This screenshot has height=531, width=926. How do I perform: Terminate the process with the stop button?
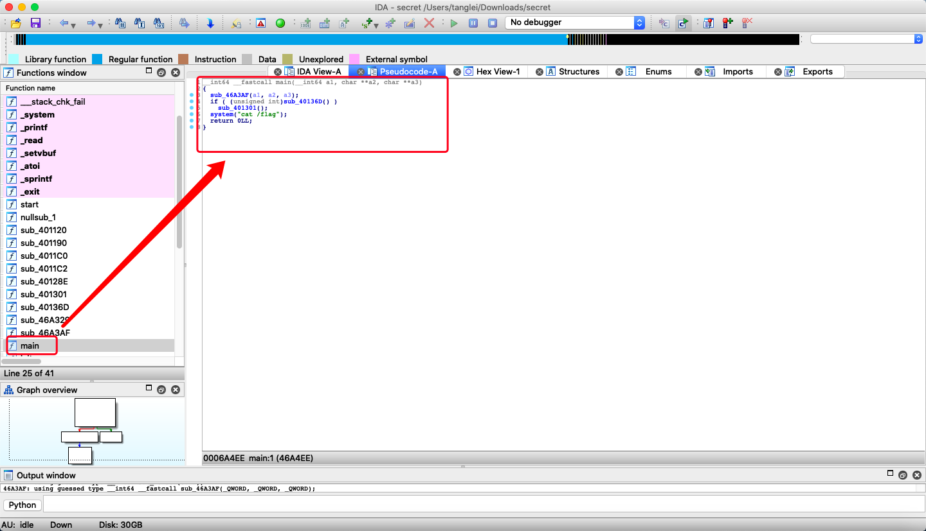tap(493, 23)
